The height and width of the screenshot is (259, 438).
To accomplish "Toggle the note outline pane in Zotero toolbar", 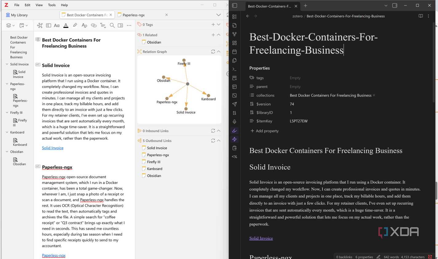I will pyautogui.click(x=49, y=25).
